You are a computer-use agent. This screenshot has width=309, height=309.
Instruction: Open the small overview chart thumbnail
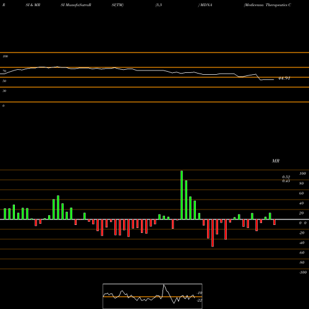[x=153, y=296]
